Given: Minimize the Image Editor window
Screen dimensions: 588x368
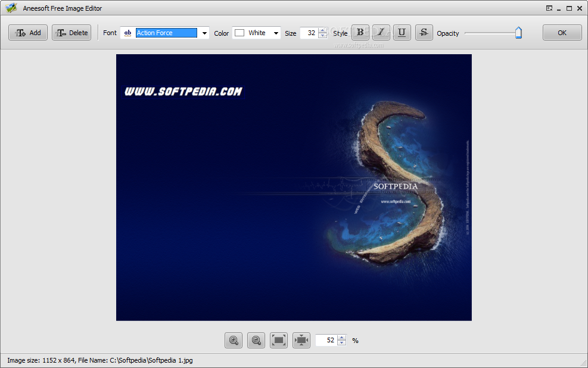Looking at the screenshot, I should coord(559,8).
